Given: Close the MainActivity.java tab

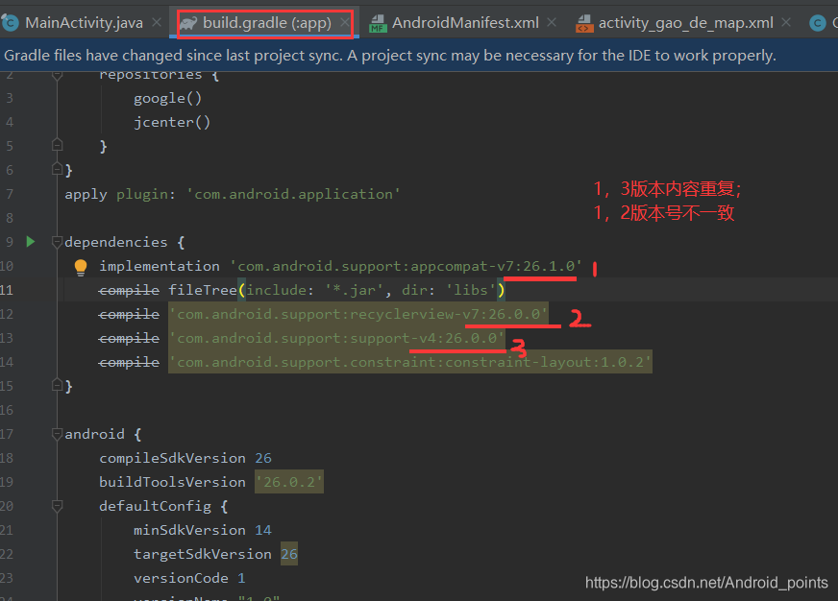Looking at the screenshot, I should (157, 22).
